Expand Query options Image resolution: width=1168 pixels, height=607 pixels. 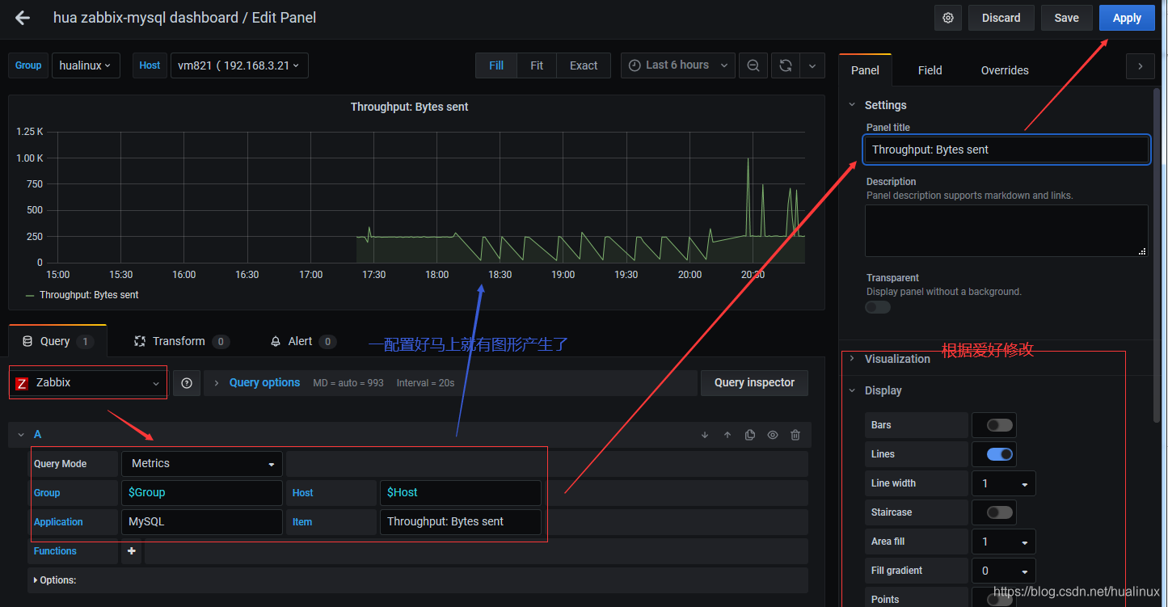click(x=264, y=383)
